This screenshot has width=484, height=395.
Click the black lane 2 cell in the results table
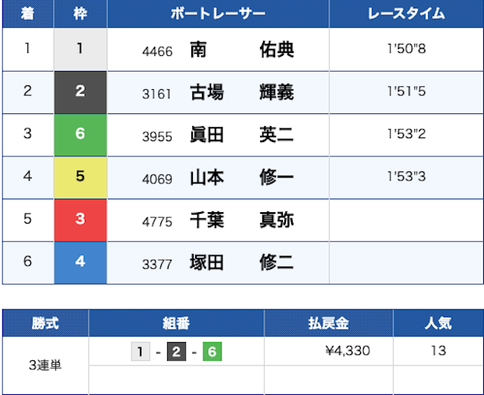pyautogui.click(x=80, y=92)
